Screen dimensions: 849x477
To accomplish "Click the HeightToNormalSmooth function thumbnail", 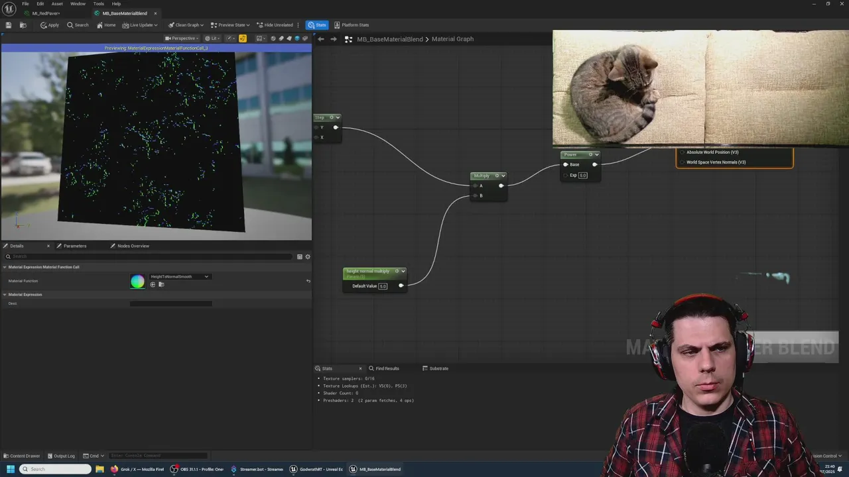I will (x=137, y=282).
